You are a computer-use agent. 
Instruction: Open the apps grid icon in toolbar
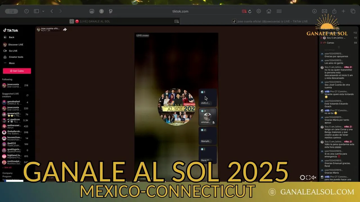click(x=279, y=11)
